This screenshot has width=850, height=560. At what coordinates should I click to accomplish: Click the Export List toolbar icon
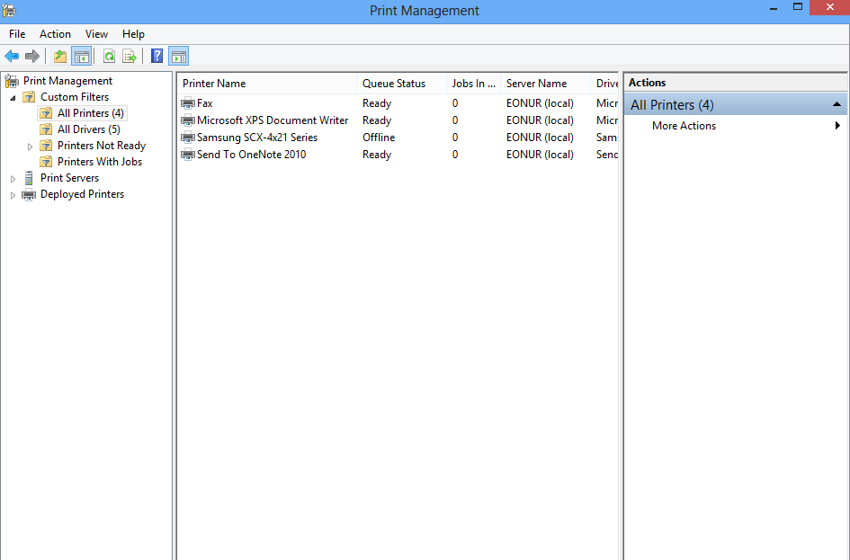[x=130, y=57]
